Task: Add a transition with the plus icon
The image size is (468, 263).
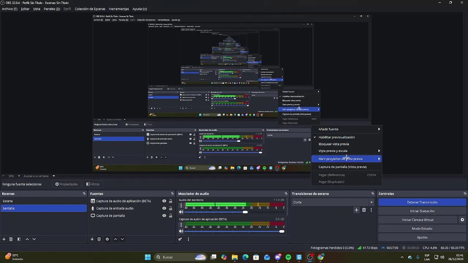Action: click(x=356, y=210)
